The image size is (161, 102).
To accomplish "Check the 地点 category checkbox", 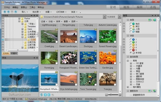I will click(x=131, y=24).
